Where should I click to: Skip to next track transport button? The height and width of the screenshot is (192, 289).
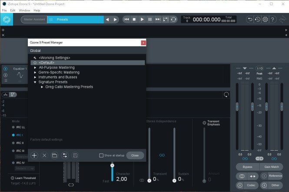click(158, 19)
